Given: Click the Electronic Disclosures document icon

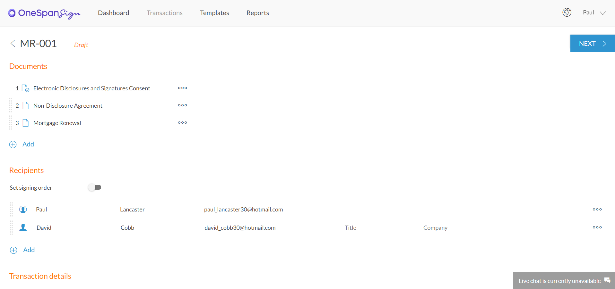Looking at the screenshot, I should point(25,88).
